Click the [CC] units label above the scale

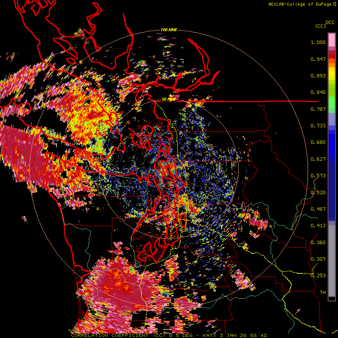320,26
